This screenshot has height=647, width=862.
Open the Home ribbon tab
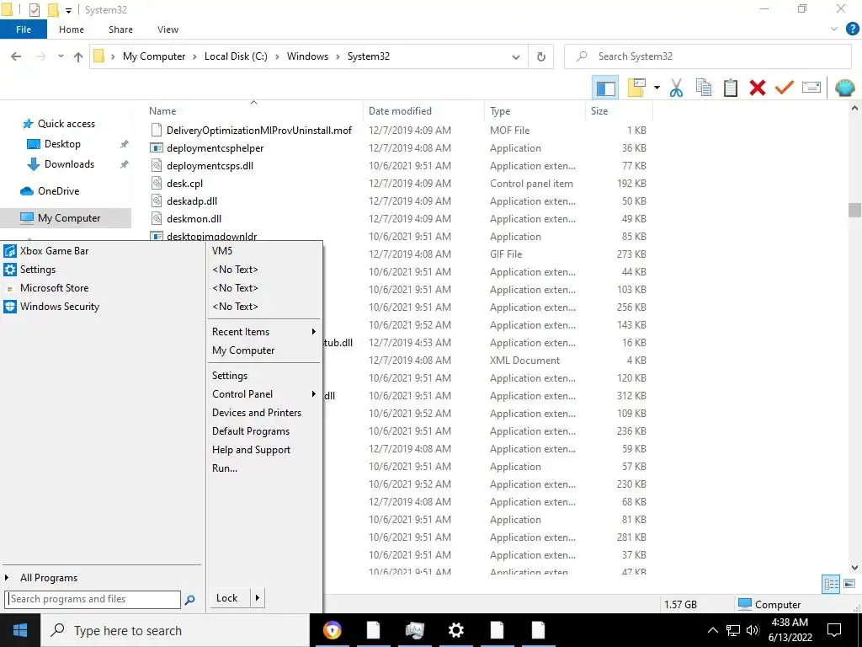pyautogui.click(x=72, y=29)
